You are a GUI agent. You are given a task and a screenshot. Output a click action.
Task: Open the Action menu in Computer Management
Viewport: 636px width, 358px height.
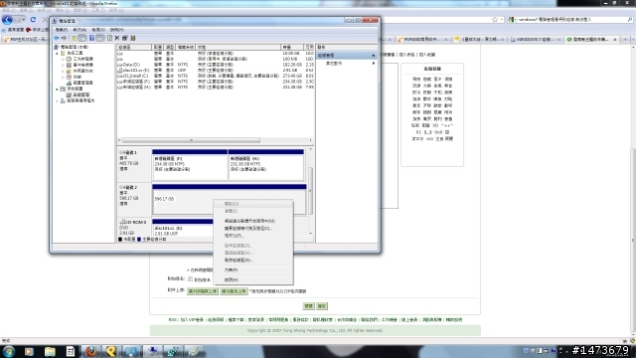click(79, 30)
